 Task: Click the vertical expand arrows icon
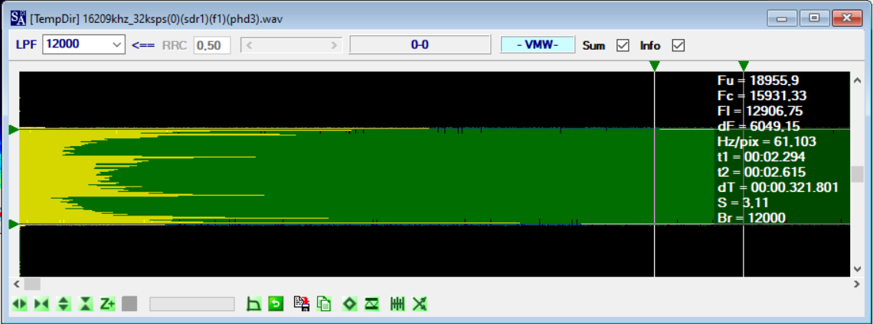pos(64,304)
